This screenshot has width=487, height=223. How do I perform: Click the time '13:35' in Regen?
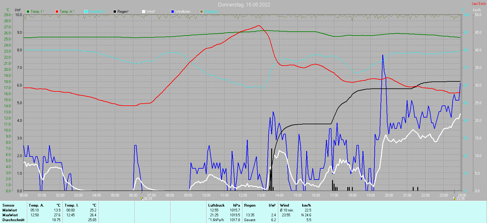pyautogui.click(x=250, y=215)
